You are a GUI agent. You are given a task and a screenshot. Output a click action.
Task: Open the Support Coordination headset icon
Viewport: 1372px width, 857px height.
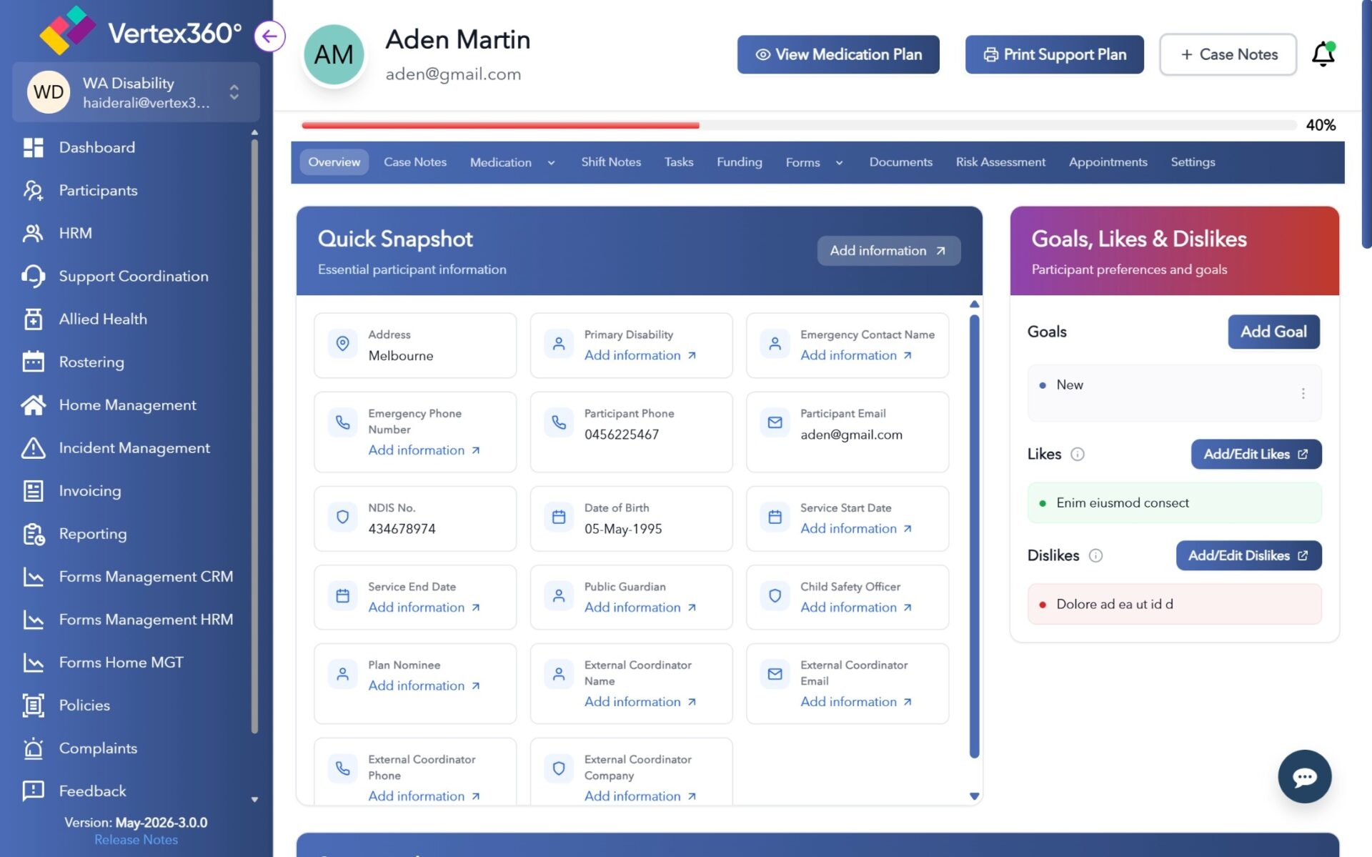[34, 276]
